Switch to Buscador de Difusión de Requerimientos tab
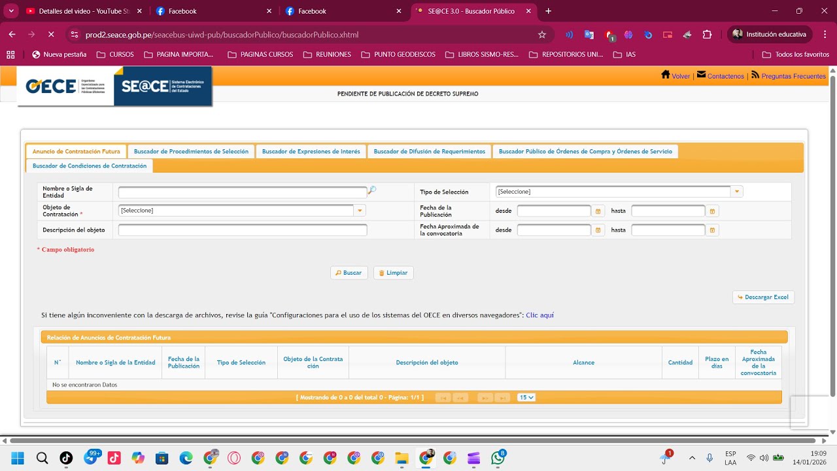The width and height of the screenshot is (837, 471). (429, 151)
